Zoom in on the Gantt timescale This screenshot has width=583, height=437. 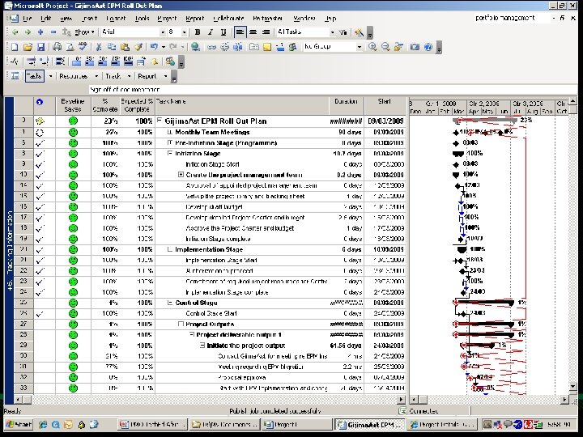pyautogui.click(x=372, y=47)
